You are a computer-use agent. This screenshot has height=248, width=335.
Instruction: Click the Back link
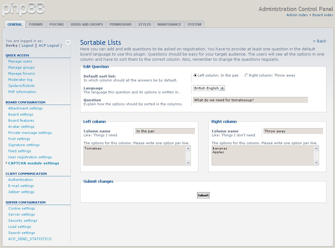click(x=319, y=41)
